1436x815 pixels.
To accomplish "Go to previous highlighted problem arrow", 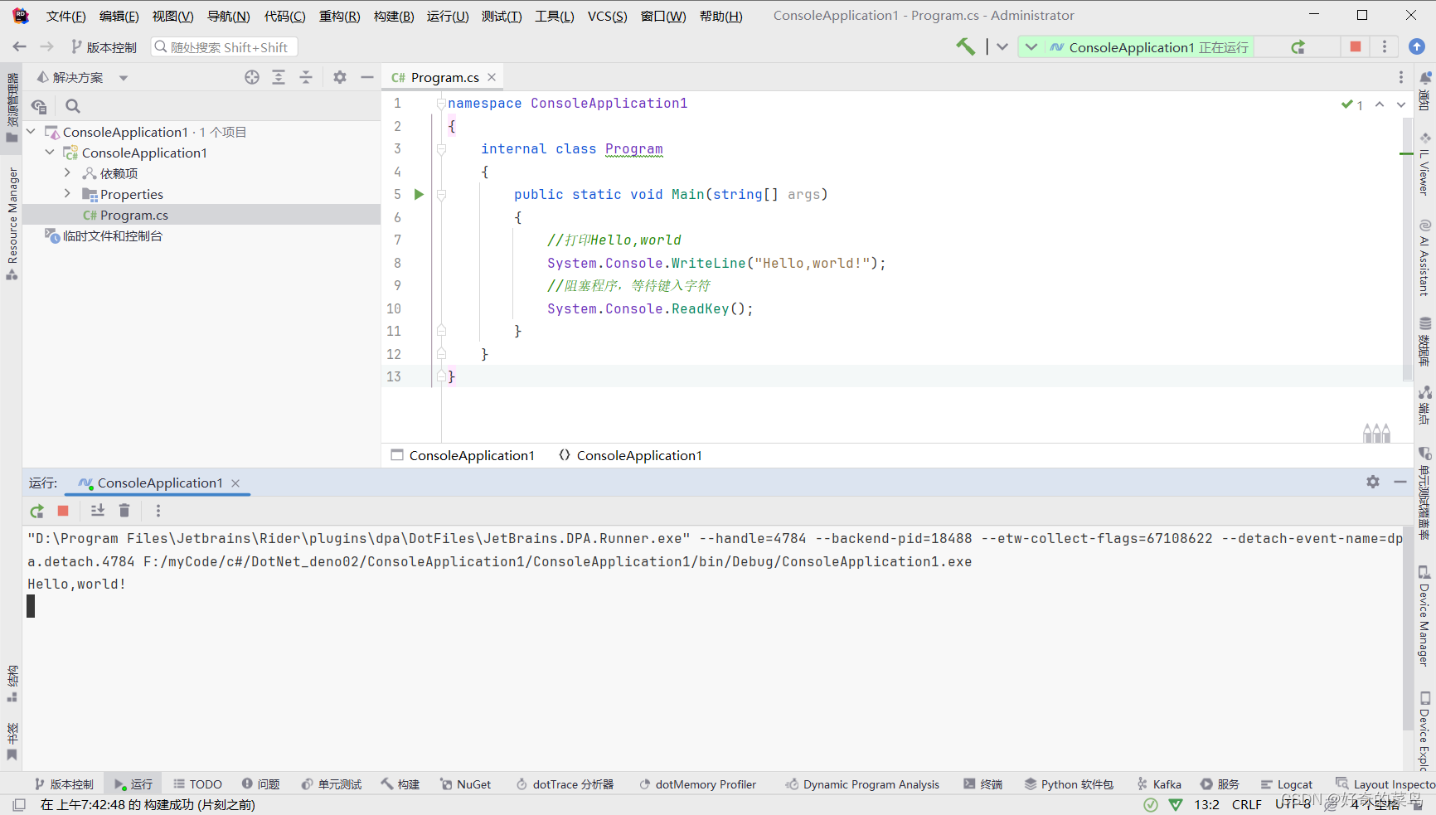I will 1380,104.
